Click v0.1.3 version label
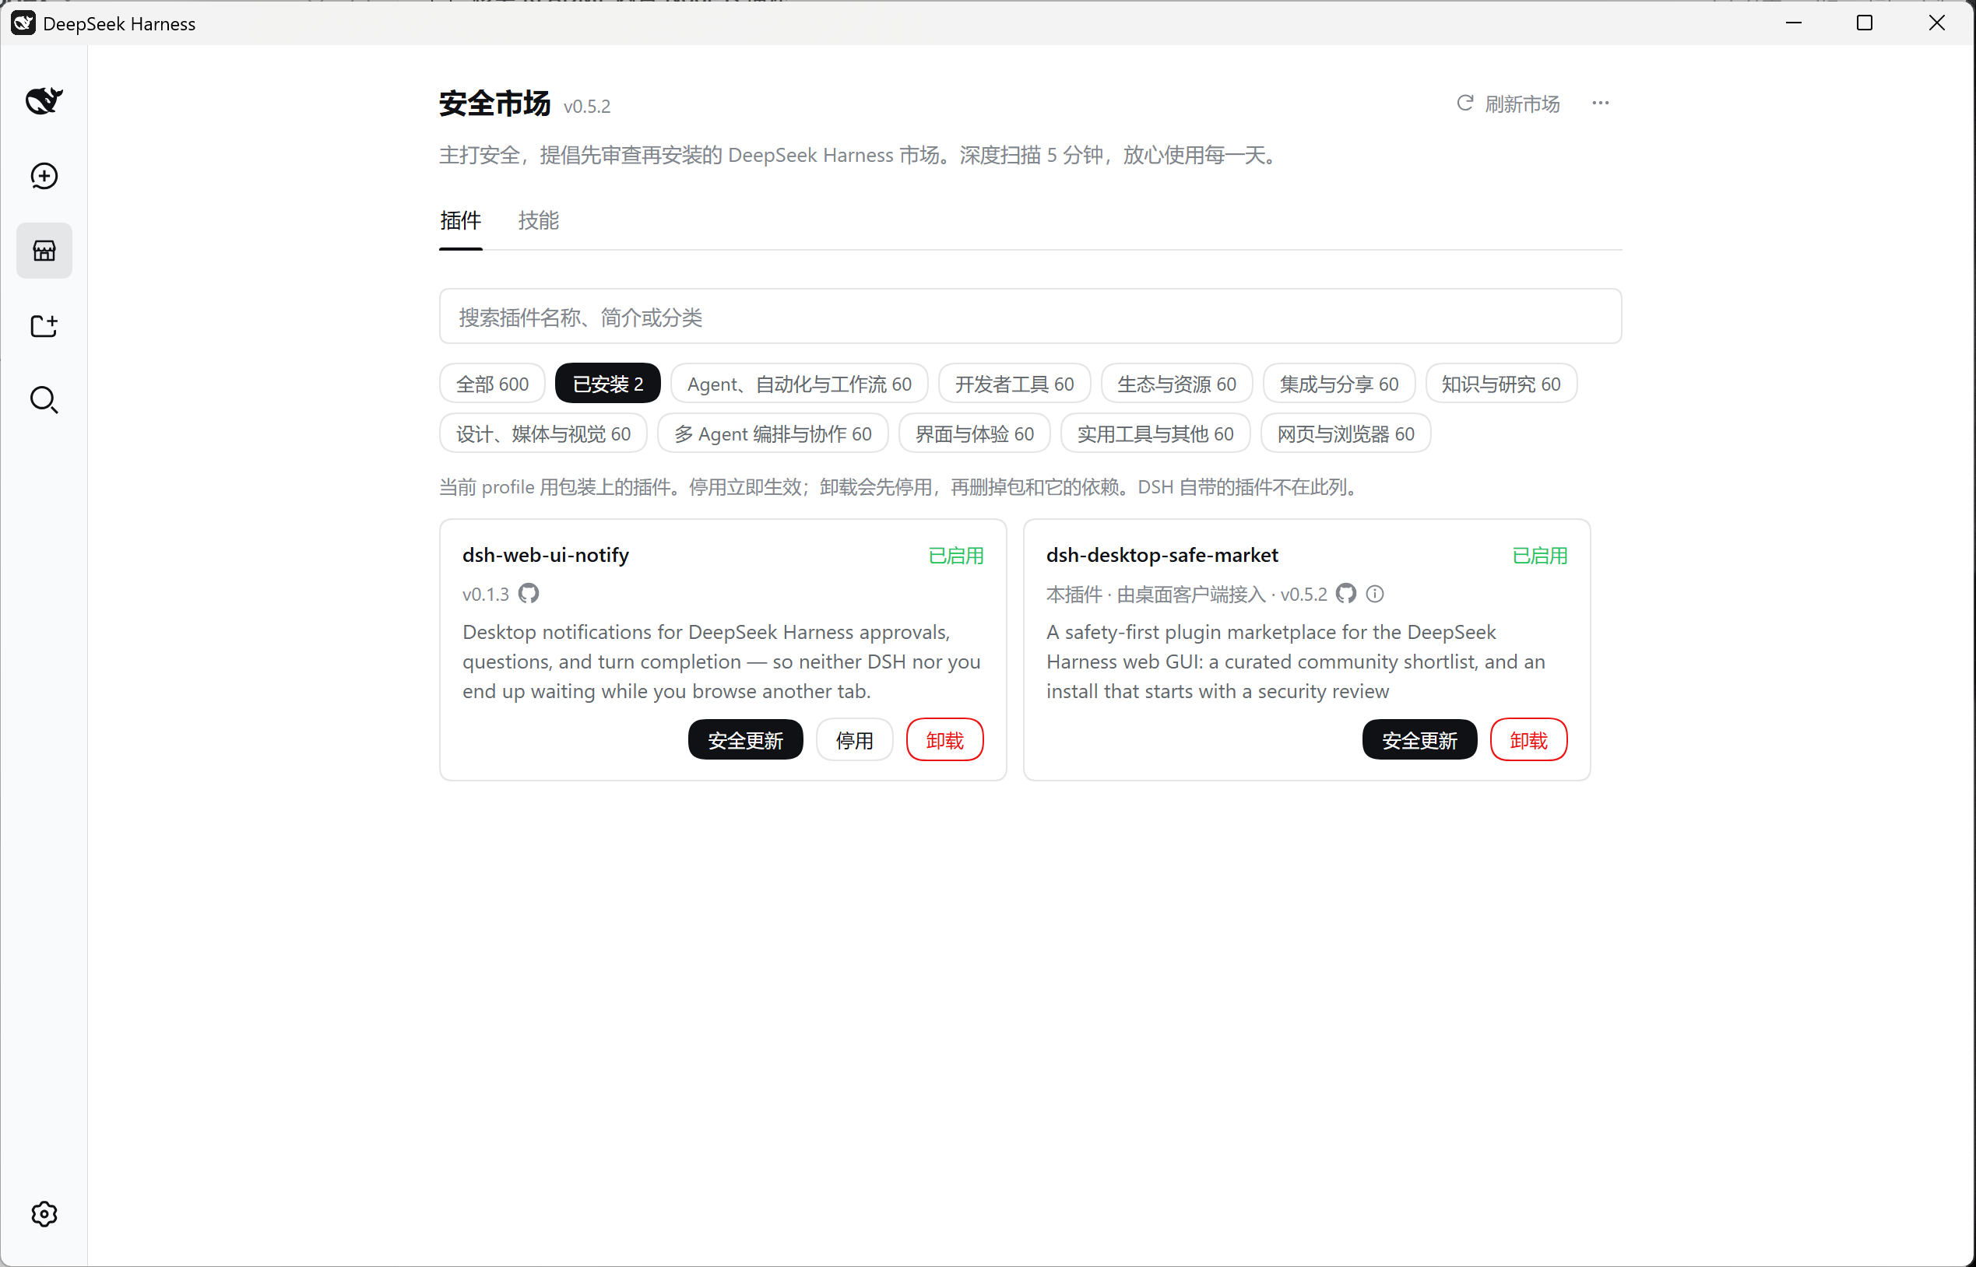This screenshot has height=1267, width=1976. [486, 594]
